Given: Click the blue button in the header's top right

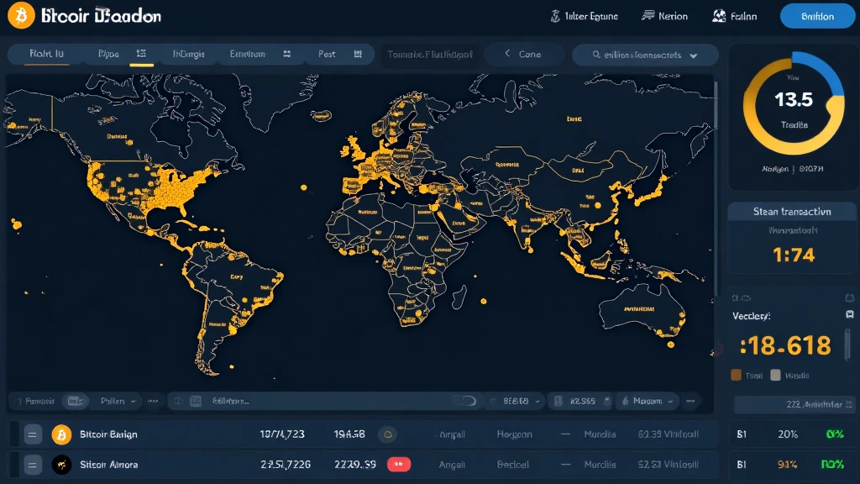Looking at the screenshot, I should [x=817, y=17].
